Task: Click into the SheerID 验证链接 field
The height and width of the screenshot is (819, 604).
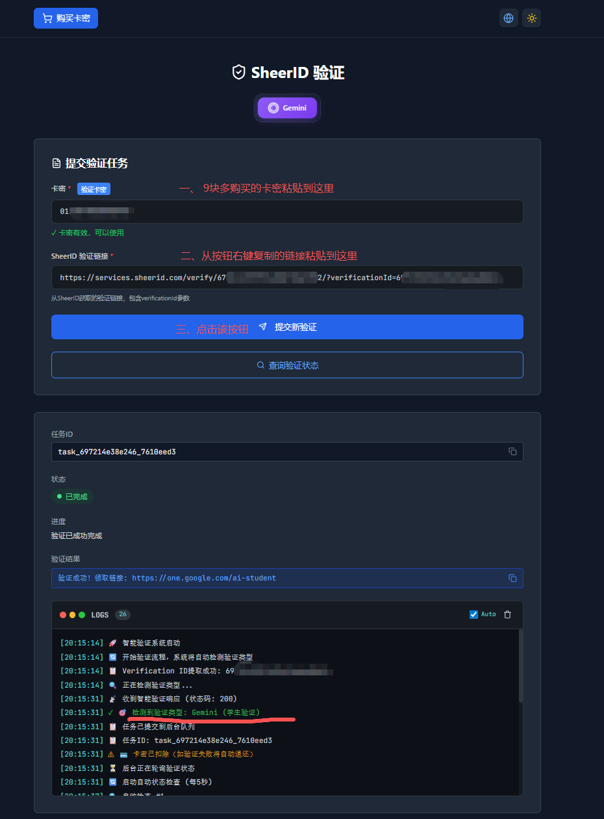Action: (287, 278)
